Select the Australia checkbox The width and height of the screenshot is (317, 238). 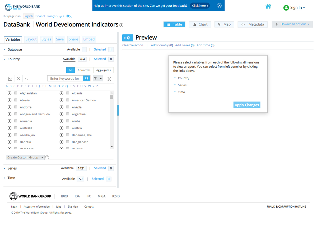[16, 128]
